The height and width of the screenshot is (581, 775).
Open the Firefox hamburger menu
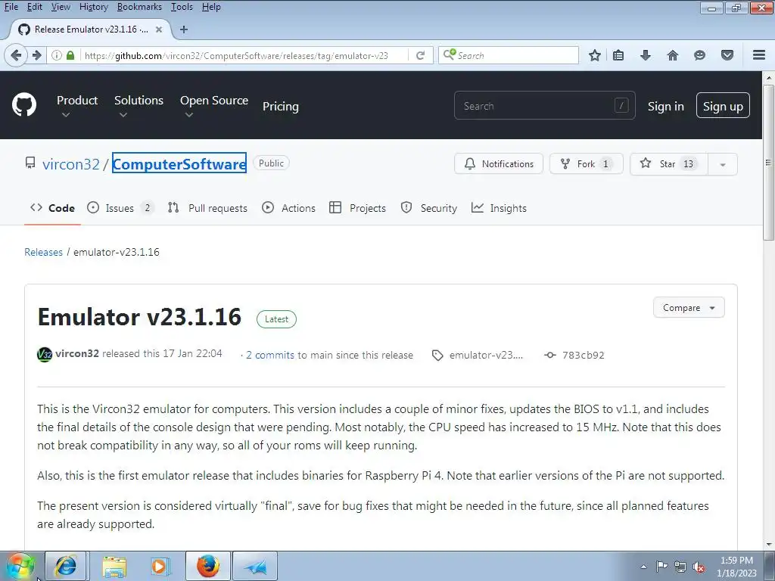759,55
